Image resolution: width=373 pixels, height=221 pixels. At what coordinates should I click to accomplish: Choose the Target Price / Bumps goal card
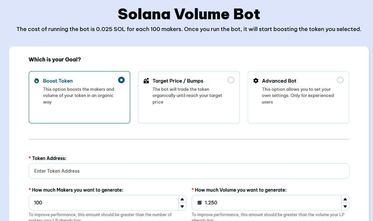[x=189, y=97]
